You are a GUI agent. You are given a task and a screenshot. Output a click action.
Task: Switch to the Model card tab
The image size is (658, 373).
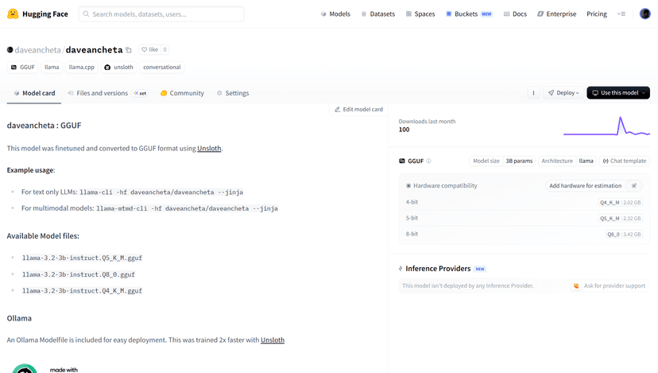[x=34, y=93]
